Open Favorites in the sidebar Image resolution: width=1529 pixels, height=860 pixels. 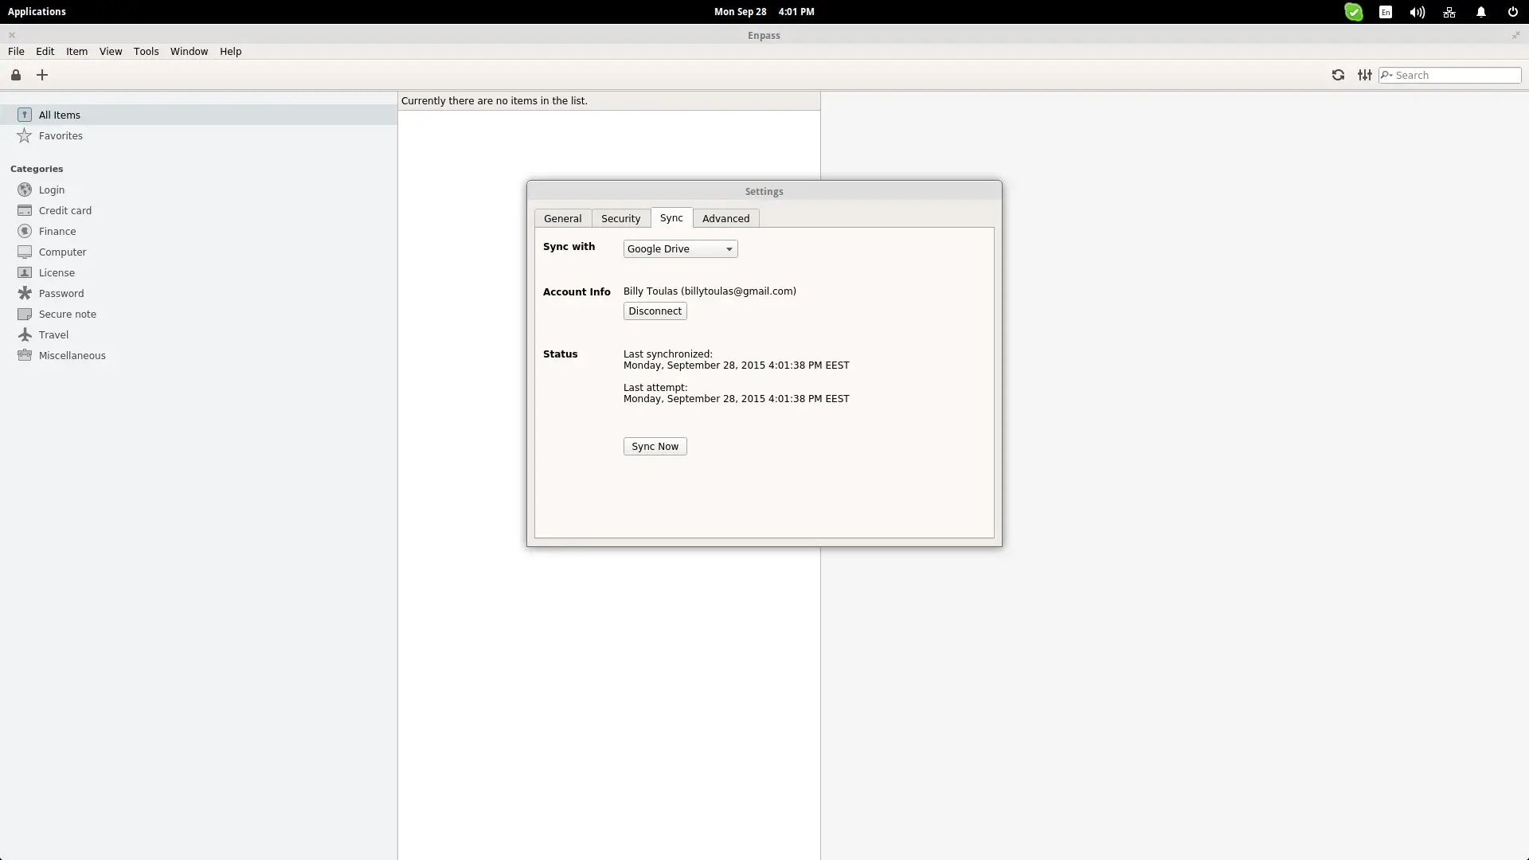199,135
